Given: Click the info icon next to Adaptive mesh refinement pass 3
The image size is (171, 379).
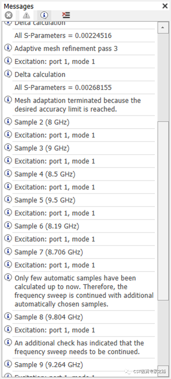Looking at the screenshot, I should tap(8, 47).
